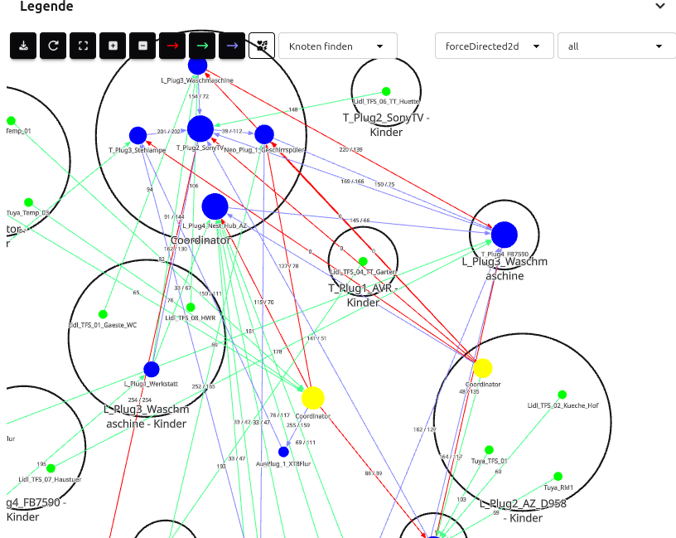Click the Legende header title
Screen dimensions: 676x538
[x=46, y=7]
